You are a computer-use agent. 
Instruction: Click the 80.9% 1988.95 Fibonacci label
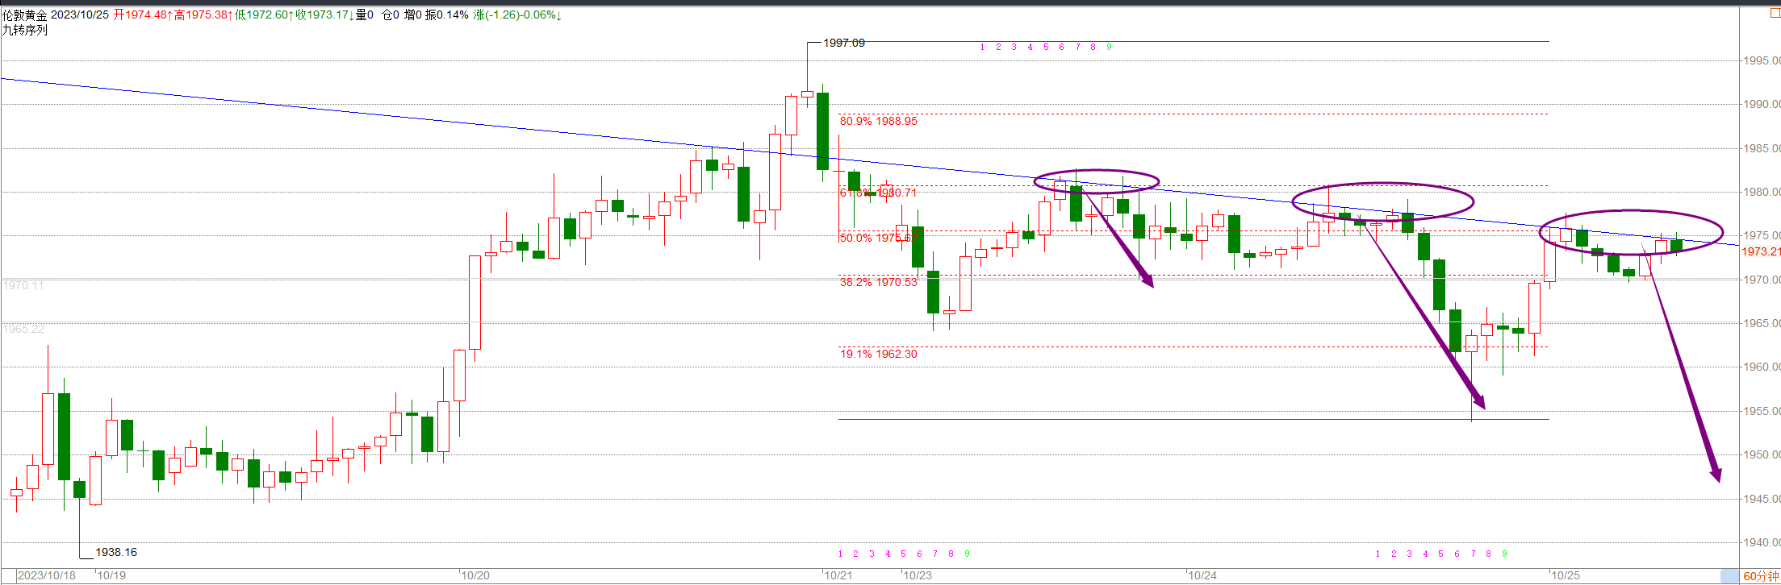[x=879, y=121]
